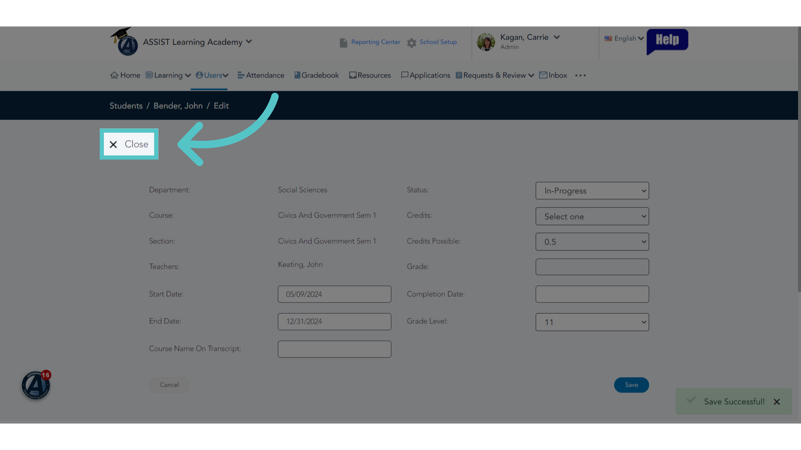Open Reporting Center document icon

[343, 43]
